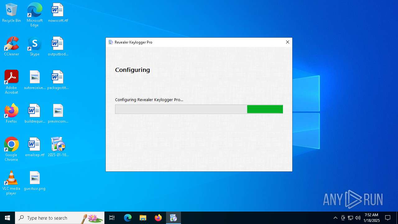
Task: Open the Windows Start menu
Action: pyautogui.click(x=7, y=218)
